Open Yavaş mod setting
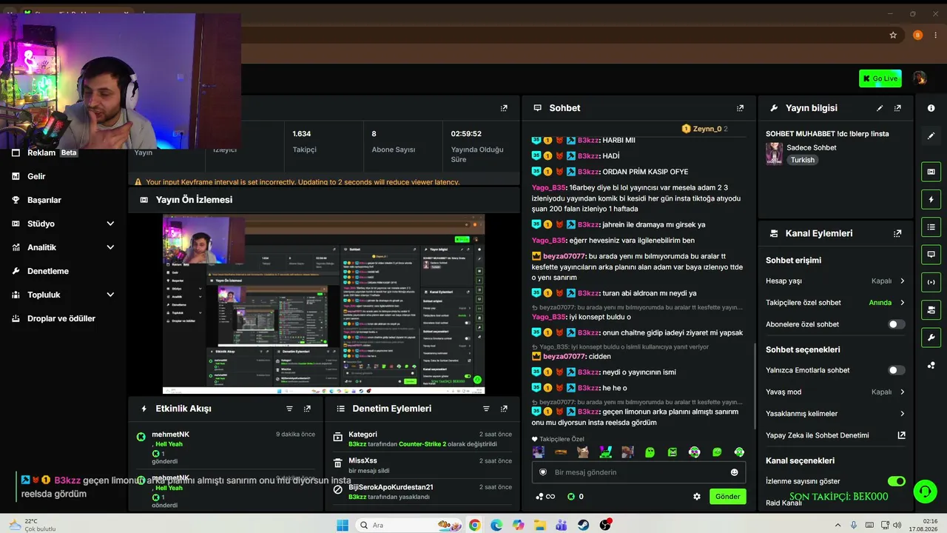947x533 pixels. tap(835, 392)
